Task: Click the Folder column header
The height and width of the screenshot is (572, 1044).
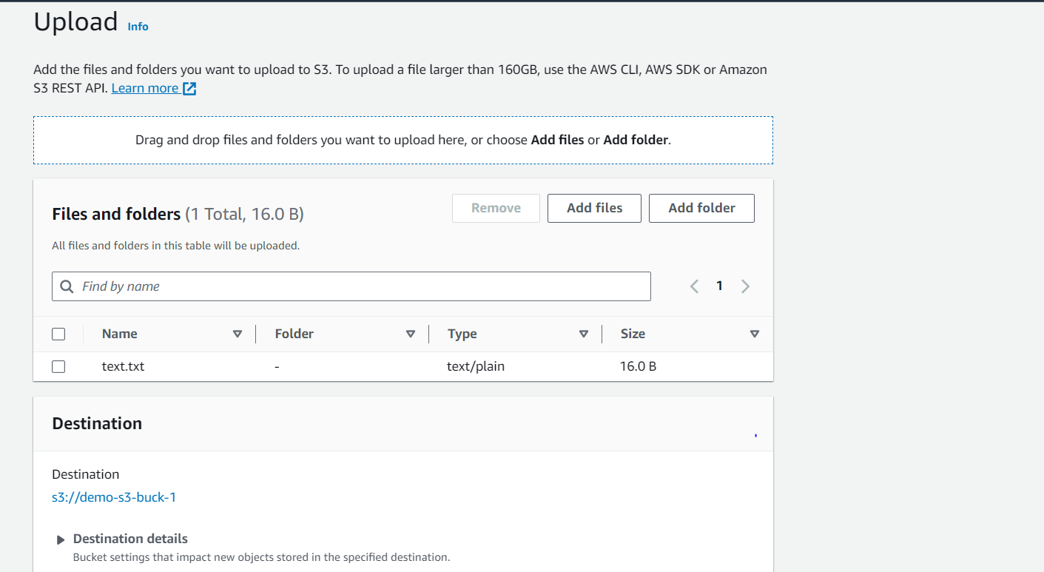Action: point(294,334)
